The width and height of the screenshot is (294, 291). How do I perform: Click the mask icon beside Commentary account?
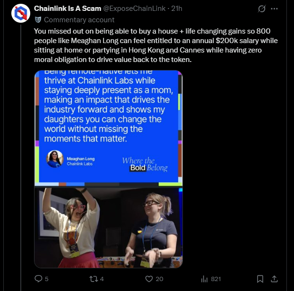click(x=38, y=20)
